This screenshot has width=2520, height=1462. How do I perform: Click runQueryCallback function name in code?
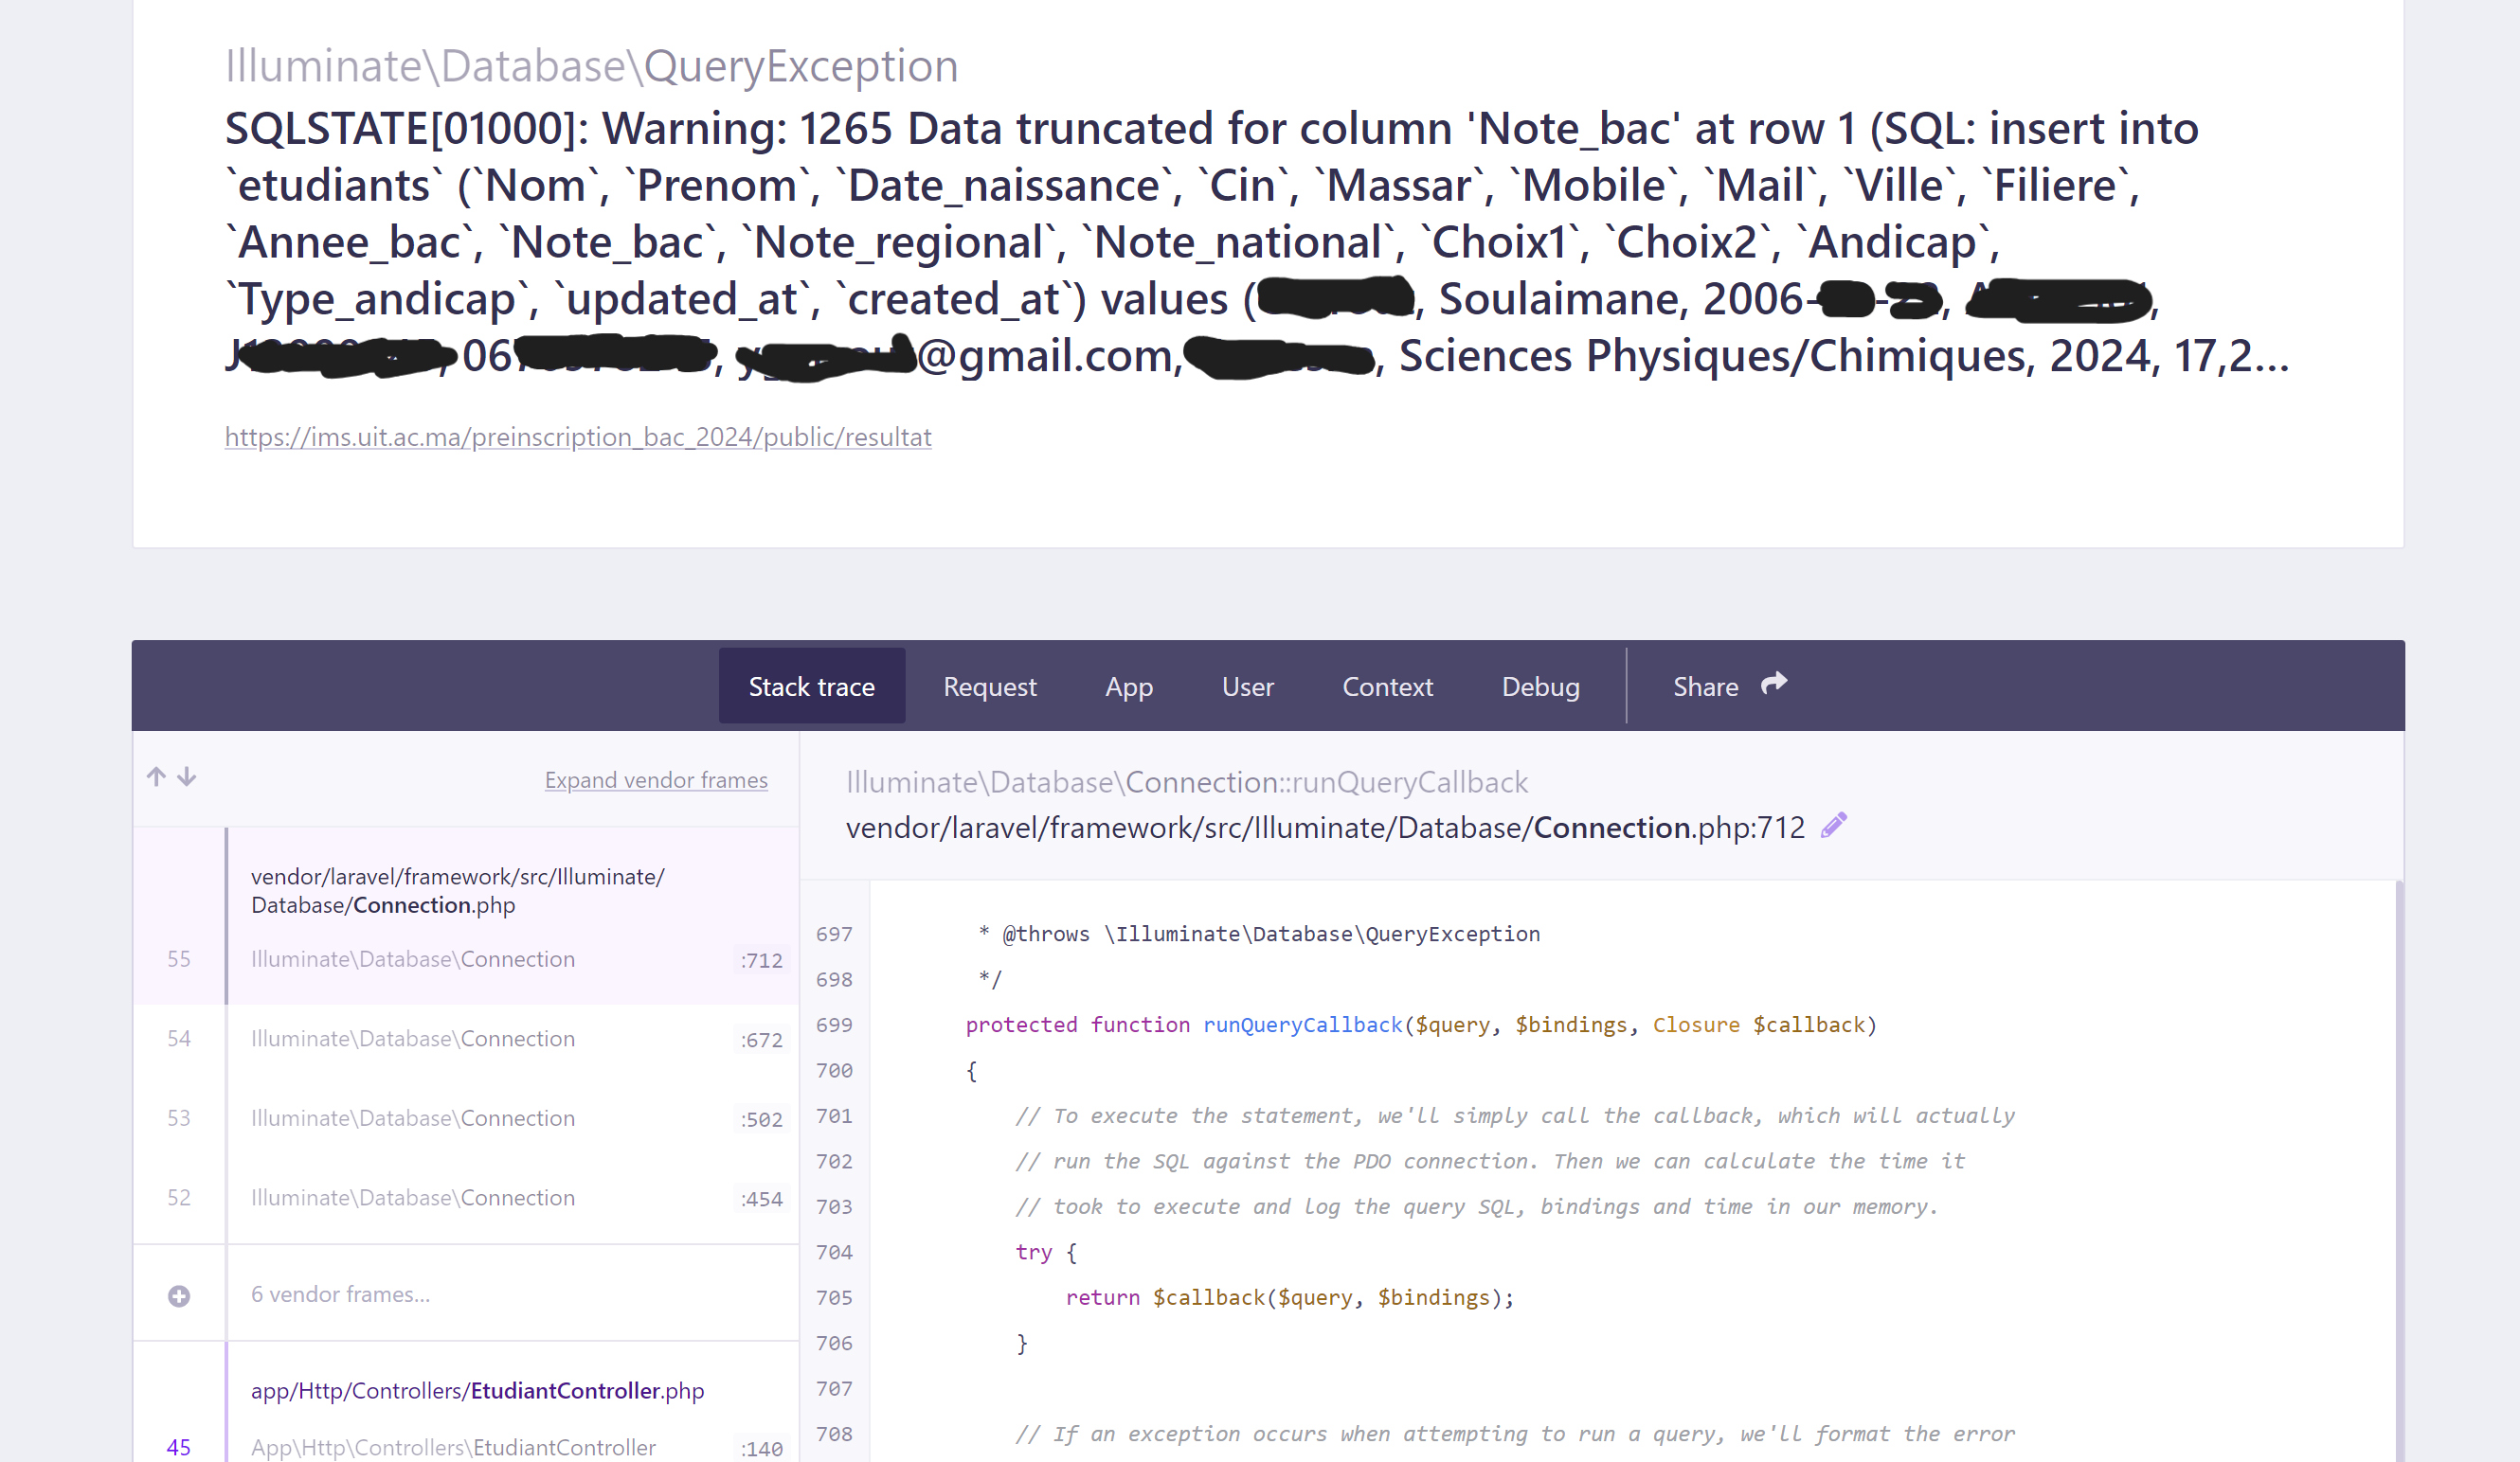1302,1025
